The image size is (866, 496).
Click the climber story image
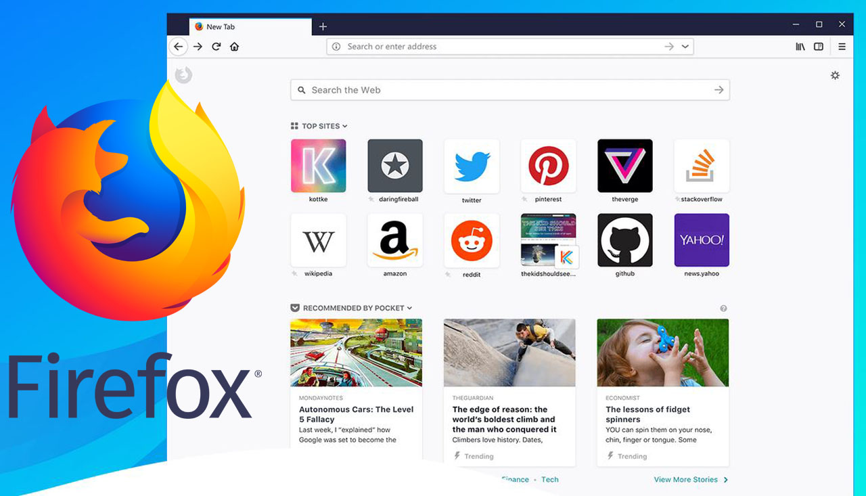(509, 353)
